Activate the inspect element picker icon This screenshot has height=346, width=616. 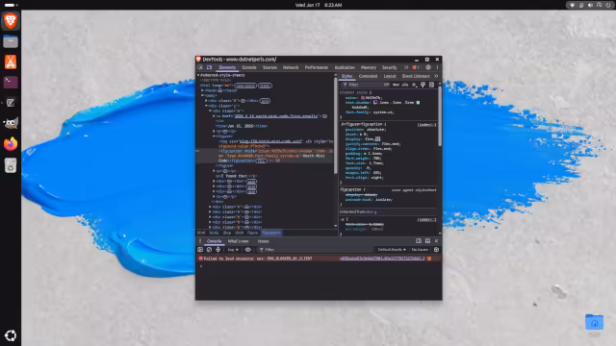click(x=200, y=67)
